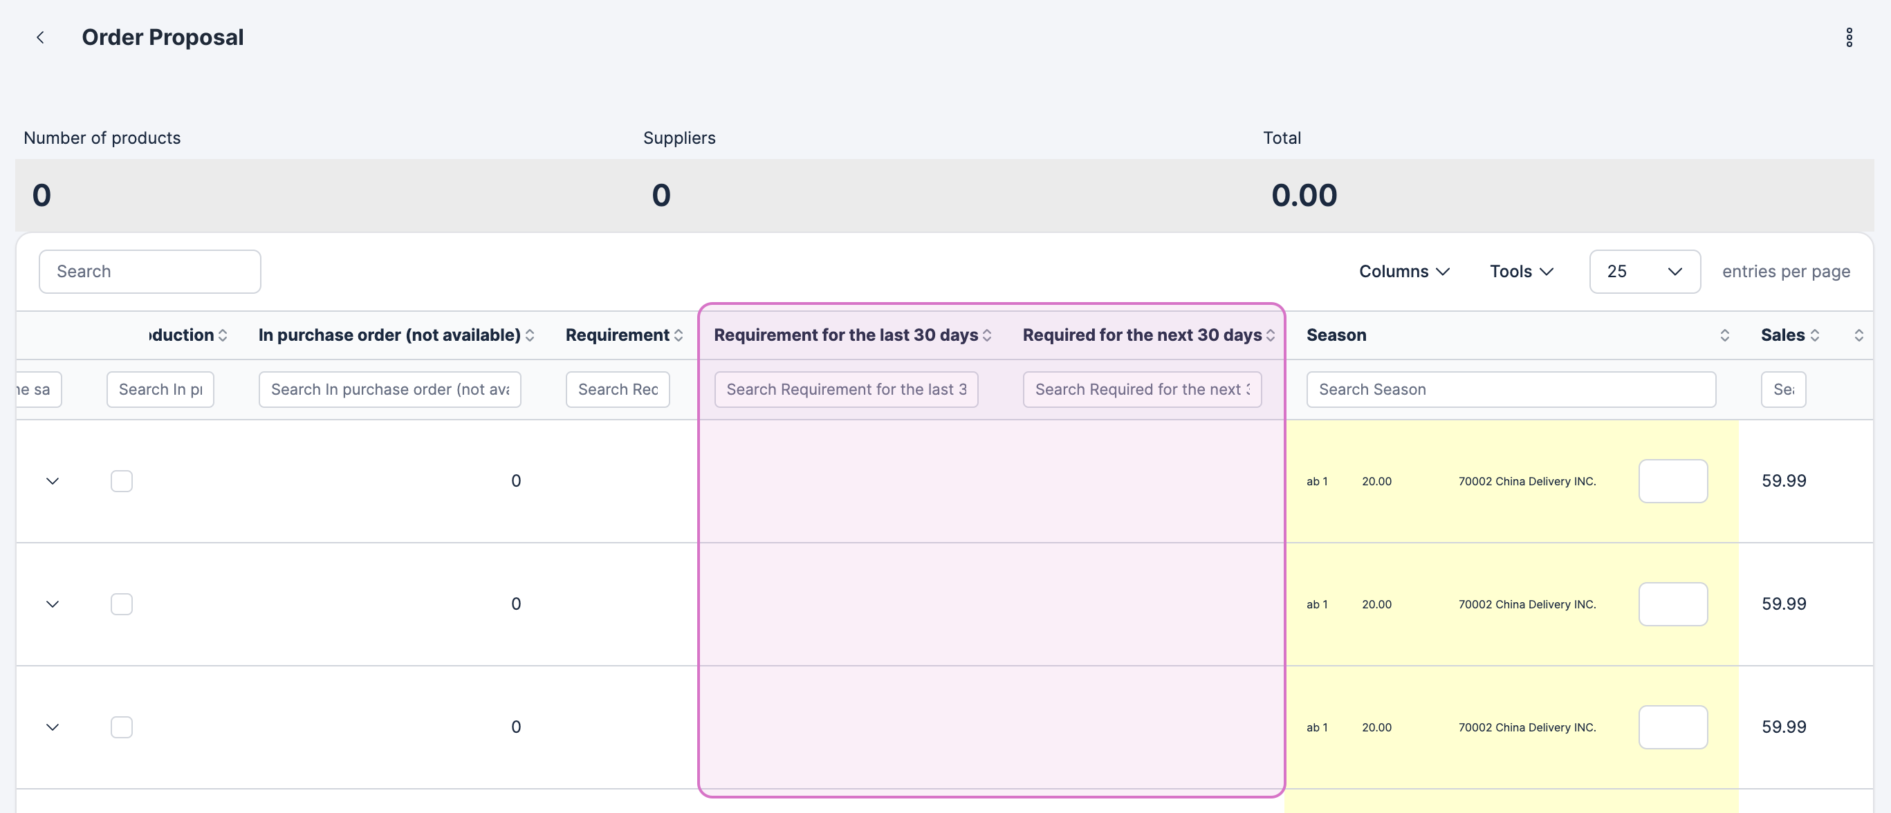This screenshot has height=813, width=1891.
Task: Click the entries per page label
Action: pos(1786,272)
